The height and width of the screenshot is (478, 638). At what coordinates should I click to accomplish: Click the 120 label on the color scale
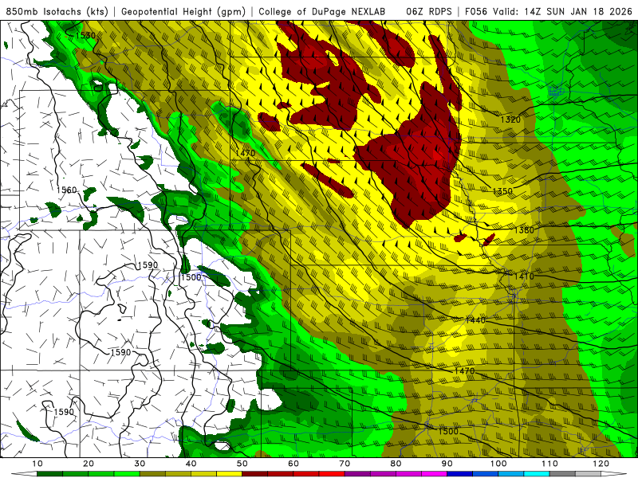(x=601, y=464)
